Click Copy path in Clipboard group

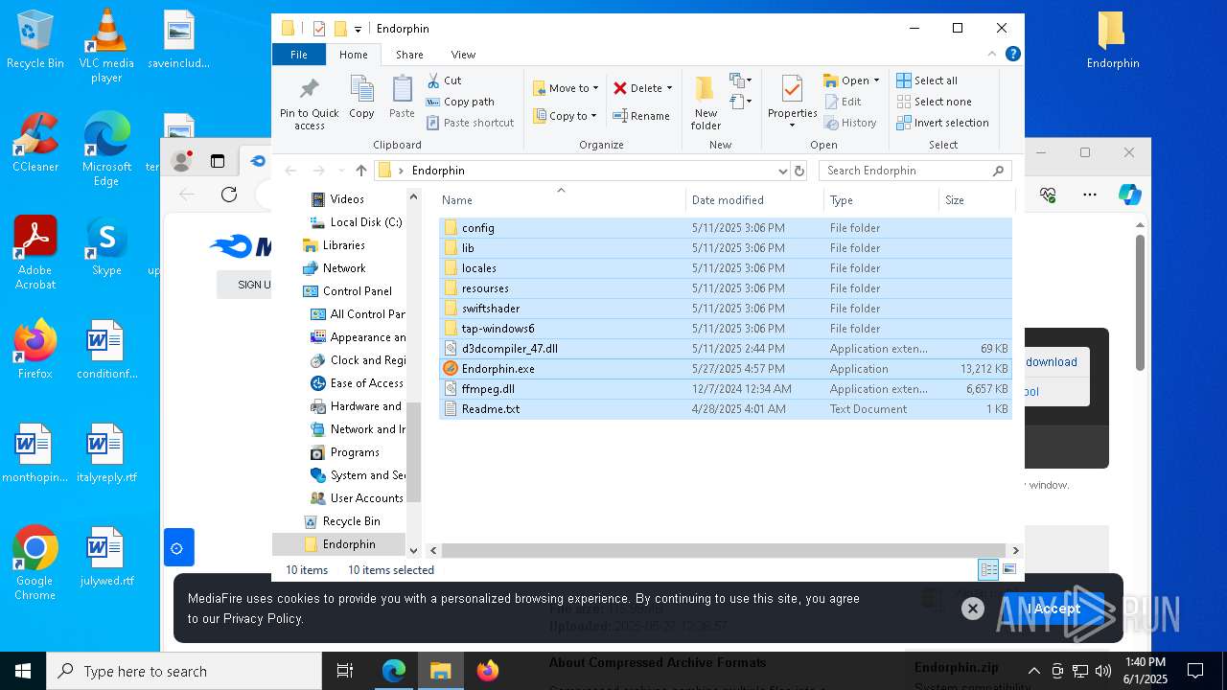pos(460,102)
